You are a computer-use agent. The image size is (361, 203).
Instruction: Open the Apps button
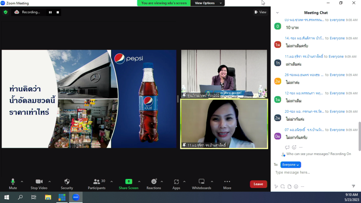176,184
